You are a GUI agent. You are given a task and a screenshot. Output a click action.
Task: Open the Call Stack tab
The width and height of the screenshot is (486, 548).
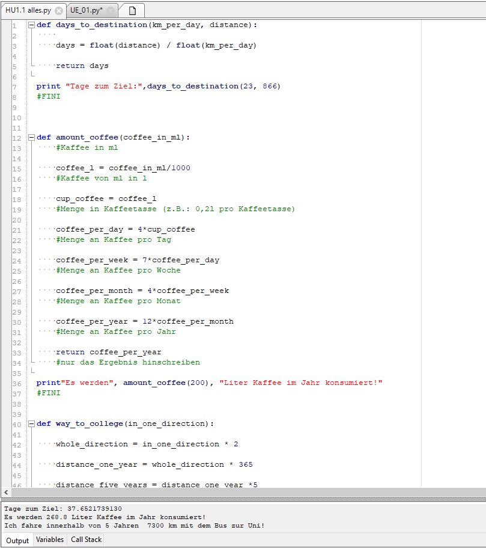coord(85,540)
